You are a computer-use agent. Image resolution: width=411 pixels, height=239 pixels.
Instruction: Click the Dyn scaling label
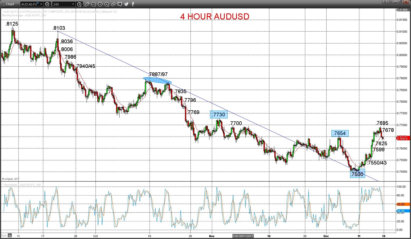click(x=4, y=236)
